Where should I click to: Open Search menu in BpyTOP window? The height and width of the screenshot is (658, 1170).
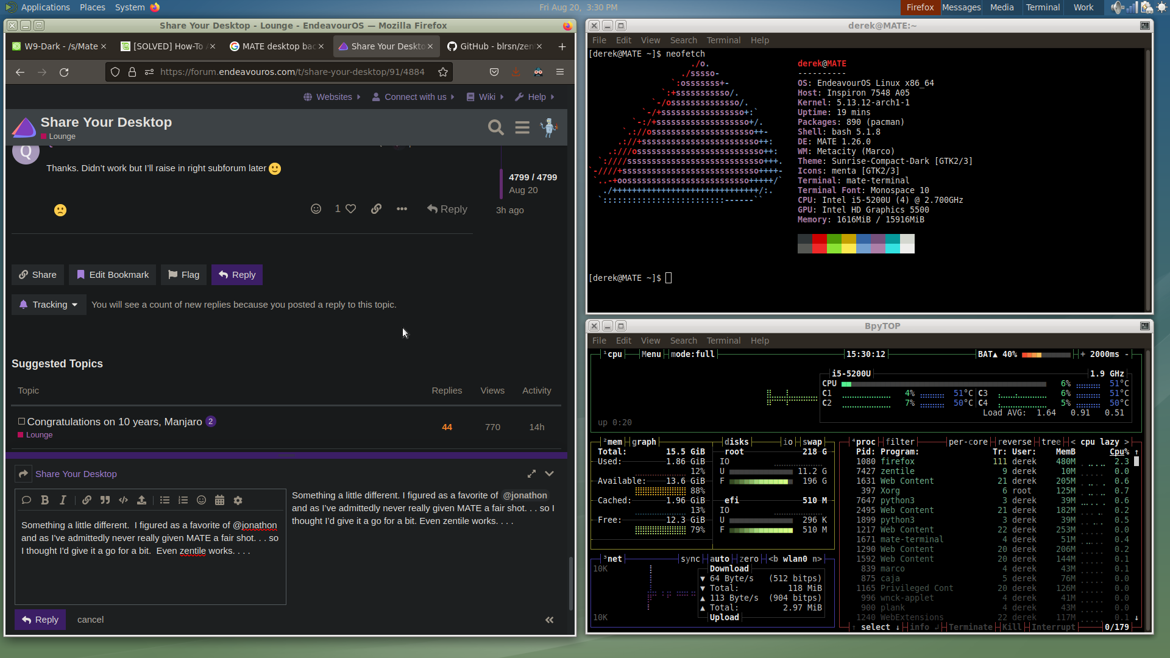[683, 341]
